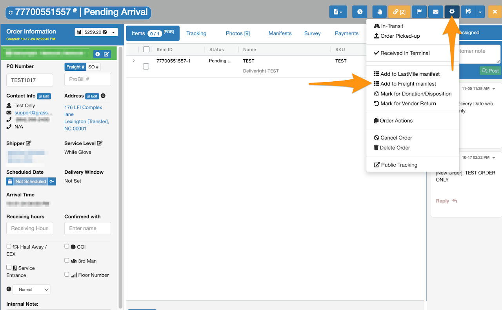The image size is (502, 310).
Task: Click the key icon next to Not Scheduled
Action: pyautogui.click(x=52, y=182)
